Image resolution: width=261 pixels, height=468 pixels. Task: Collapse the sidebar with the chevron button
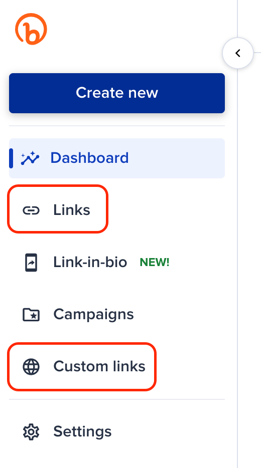pos(238,54)
